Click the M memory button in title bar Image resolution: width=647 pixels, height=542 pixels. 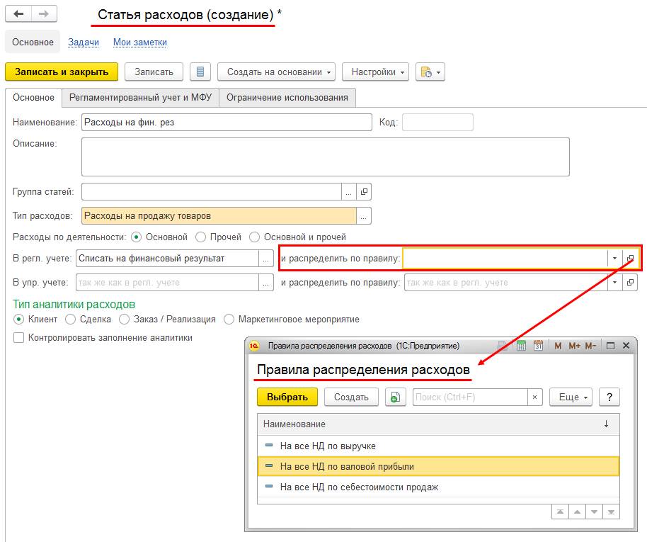(x=558, y=346)
